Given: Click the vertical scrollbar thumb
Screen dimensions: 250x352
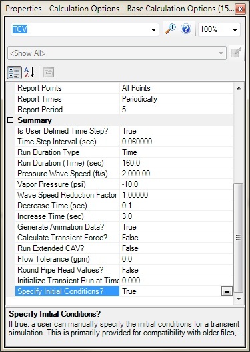Looking at the screenshot, I should (239, 238).
